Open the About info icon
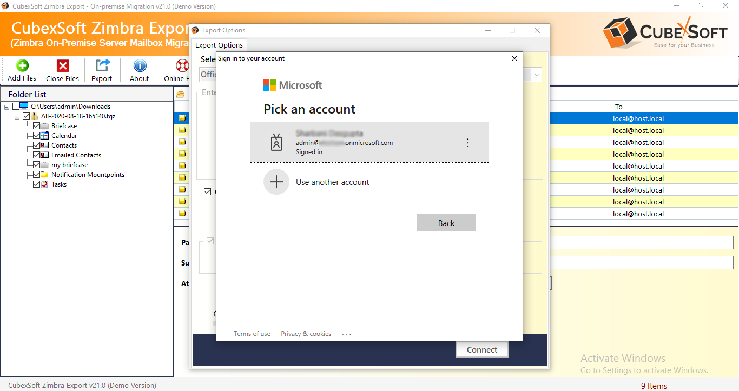The width and height of the screenshot is (739, 391). [x=140, y=65]
